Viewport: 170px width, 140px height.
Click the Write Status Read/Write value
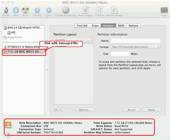(121, 126)
